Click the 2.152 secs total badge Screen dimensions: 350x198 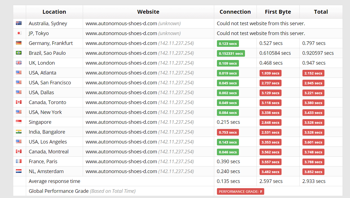(x=313, y=73)
